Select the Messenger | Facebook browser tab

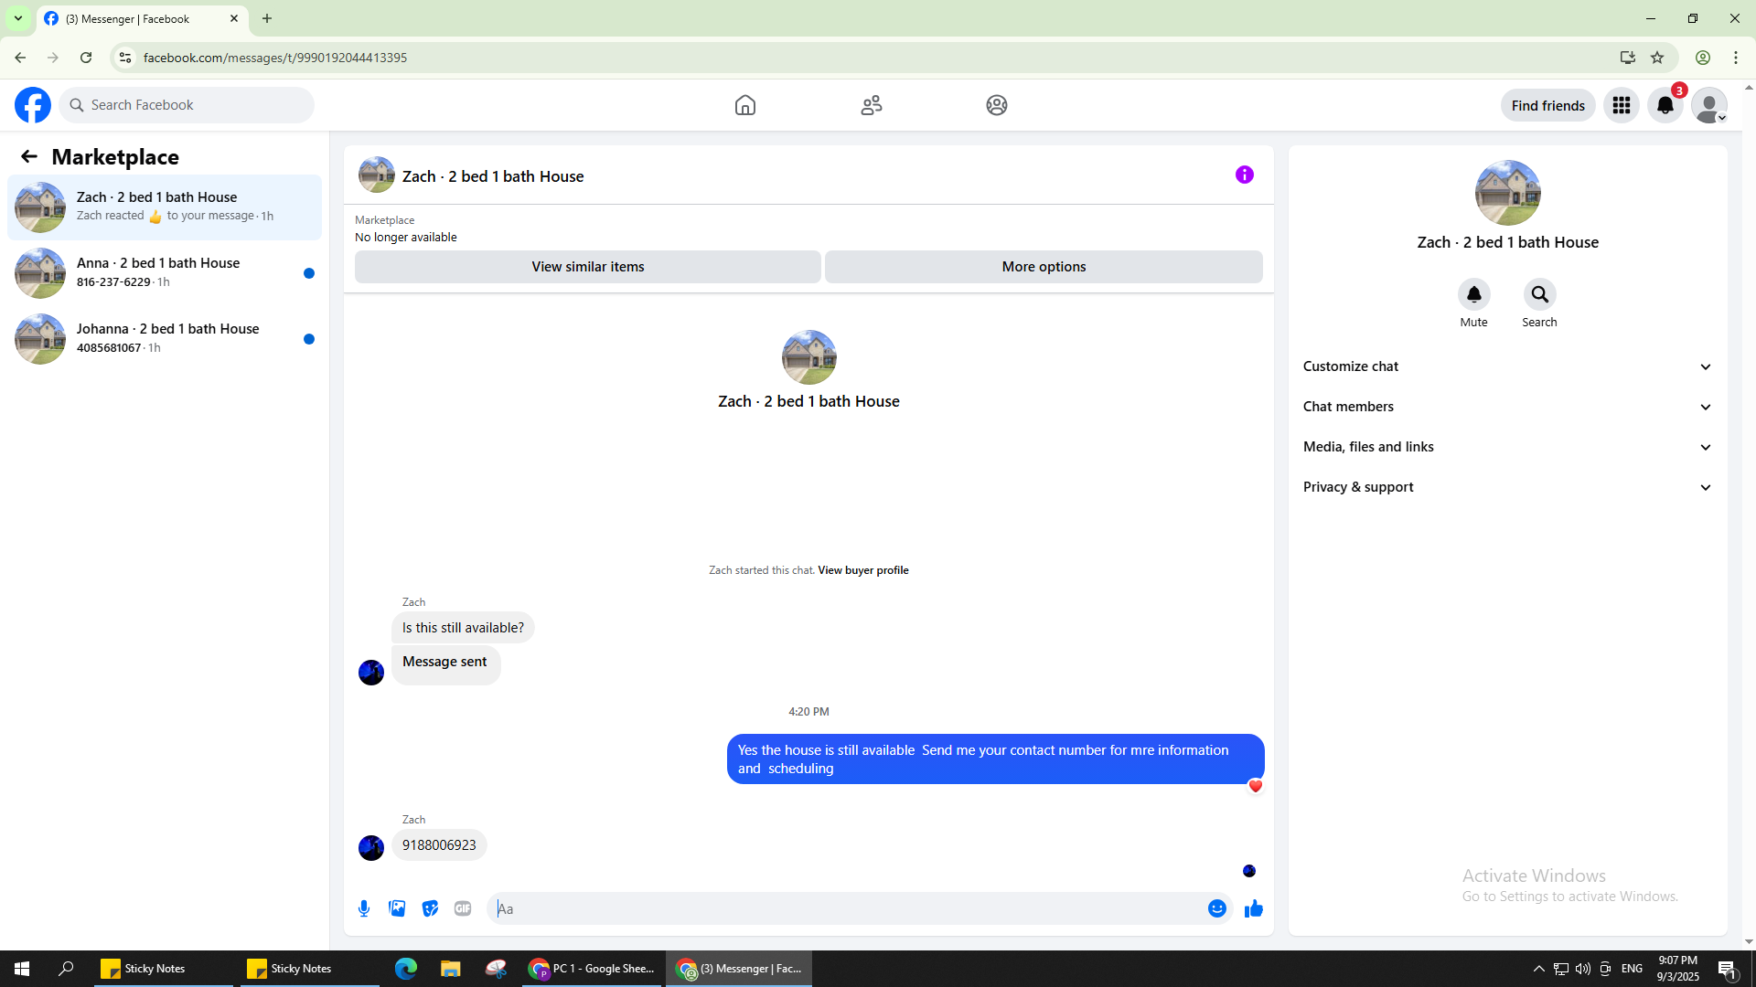pos(142,19)
